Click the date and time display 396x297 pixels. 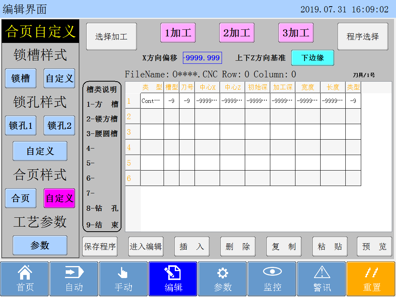coord(345,10)
